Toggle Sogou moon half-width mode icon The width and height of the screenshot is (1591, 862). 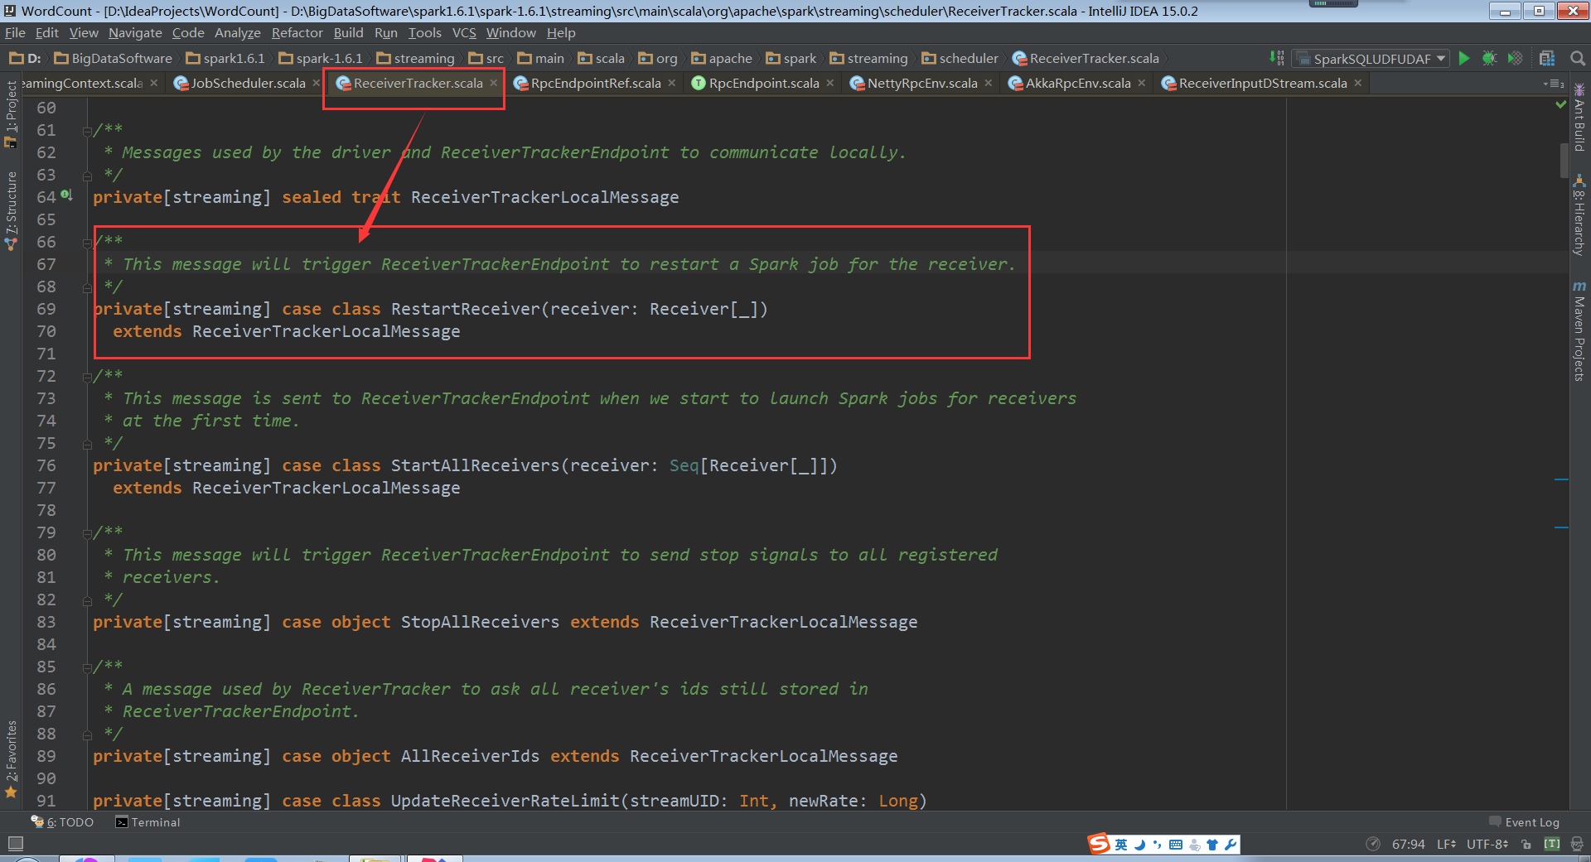[x=1140, y=845]
